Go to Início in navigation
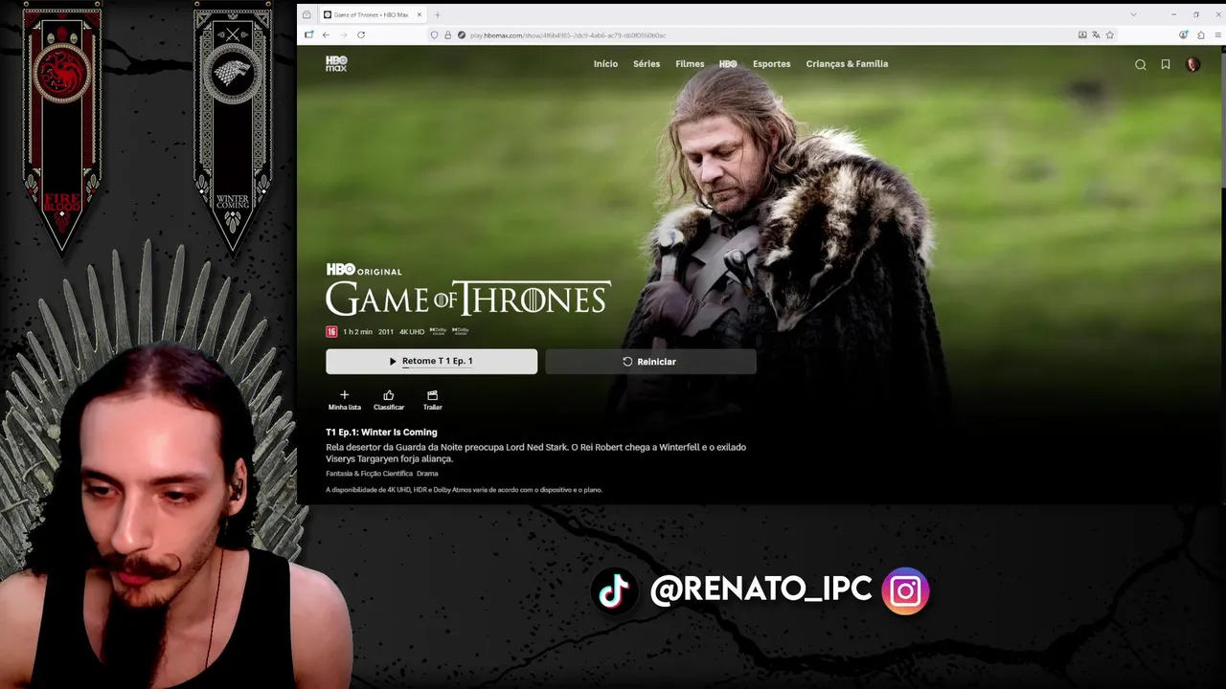This screenshot has width=1226, height=689. click(605, 64)
